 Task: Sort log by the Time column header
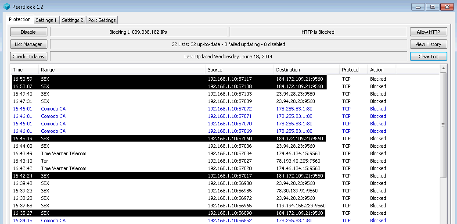pos(24,70)
